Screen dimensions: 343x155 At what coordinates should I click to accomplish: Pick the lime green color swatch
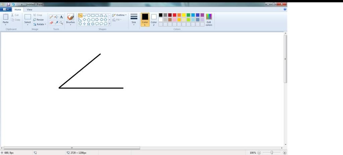[x=188, y=20]
